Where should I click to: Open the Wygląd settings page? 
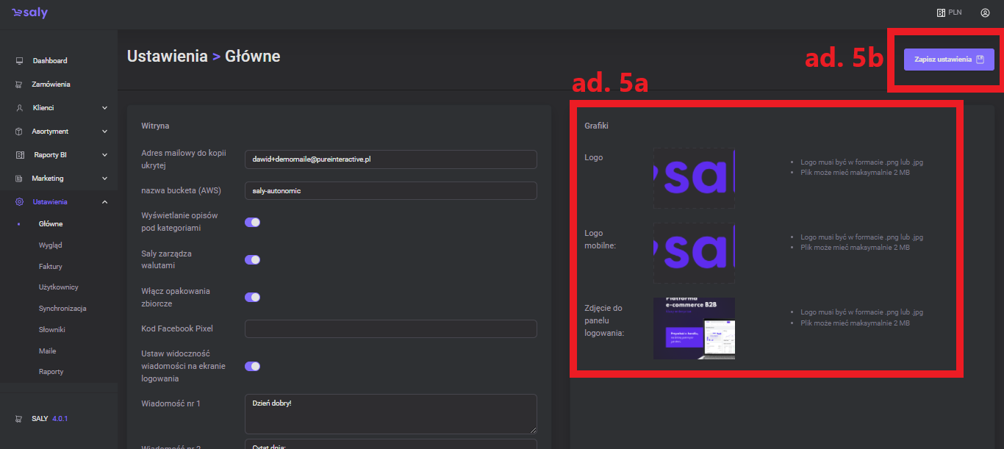[51, 245]
